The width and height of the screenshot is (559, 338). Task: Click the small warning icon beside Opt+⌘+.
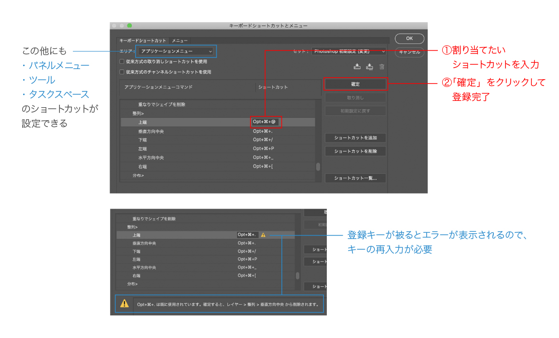(x=263, y=235)
